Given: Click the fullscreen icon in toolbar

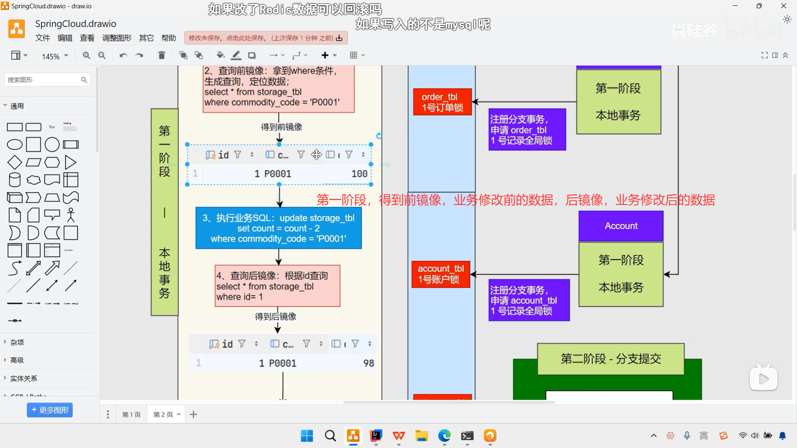Looking at the screenshot, I should (764, 55).
